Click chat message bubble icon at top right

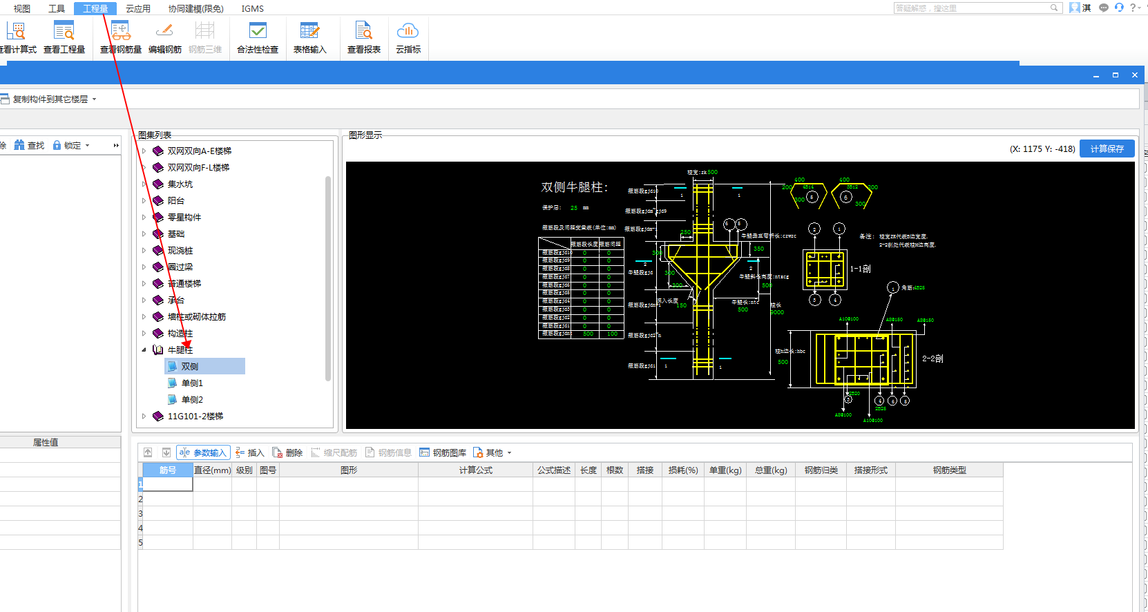coord(1104,8)
